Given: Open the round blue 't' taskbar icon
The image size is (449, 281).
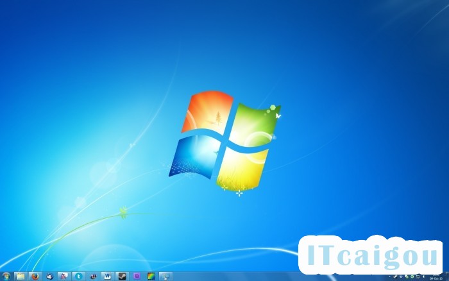Looking at the screenshot, I should pos(79,277).
